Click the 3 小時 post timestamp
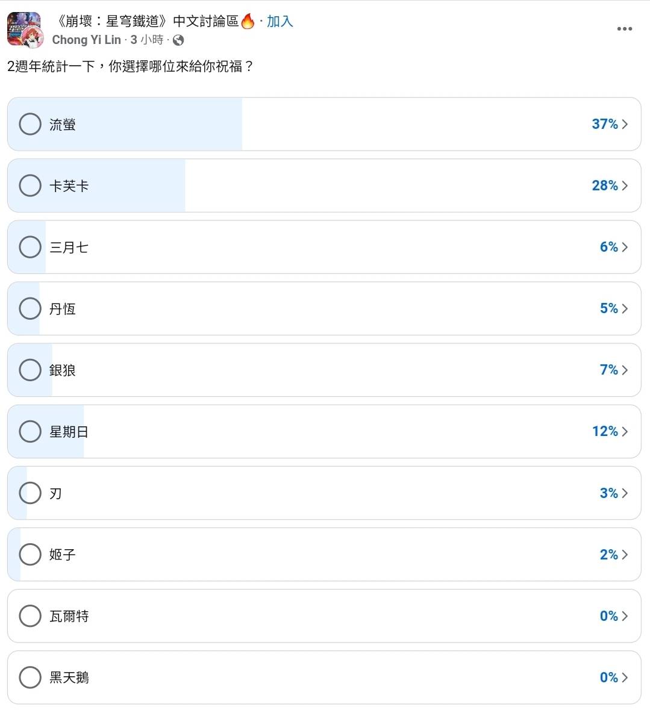Screen dimensions: 650x710 click(x=147, y=40)
